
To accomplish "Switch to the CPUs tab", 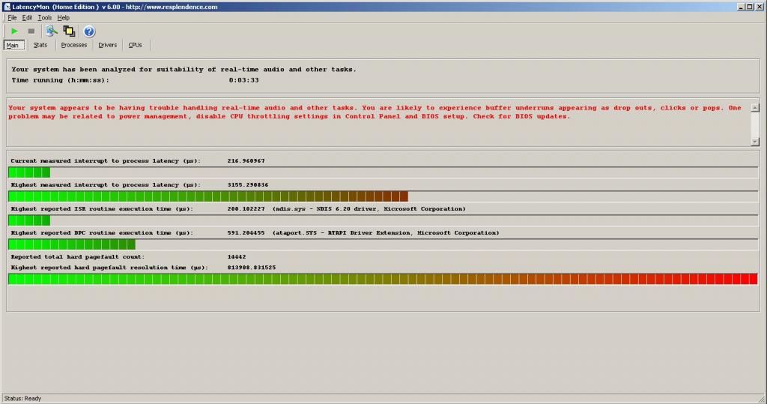I will 135,45.
